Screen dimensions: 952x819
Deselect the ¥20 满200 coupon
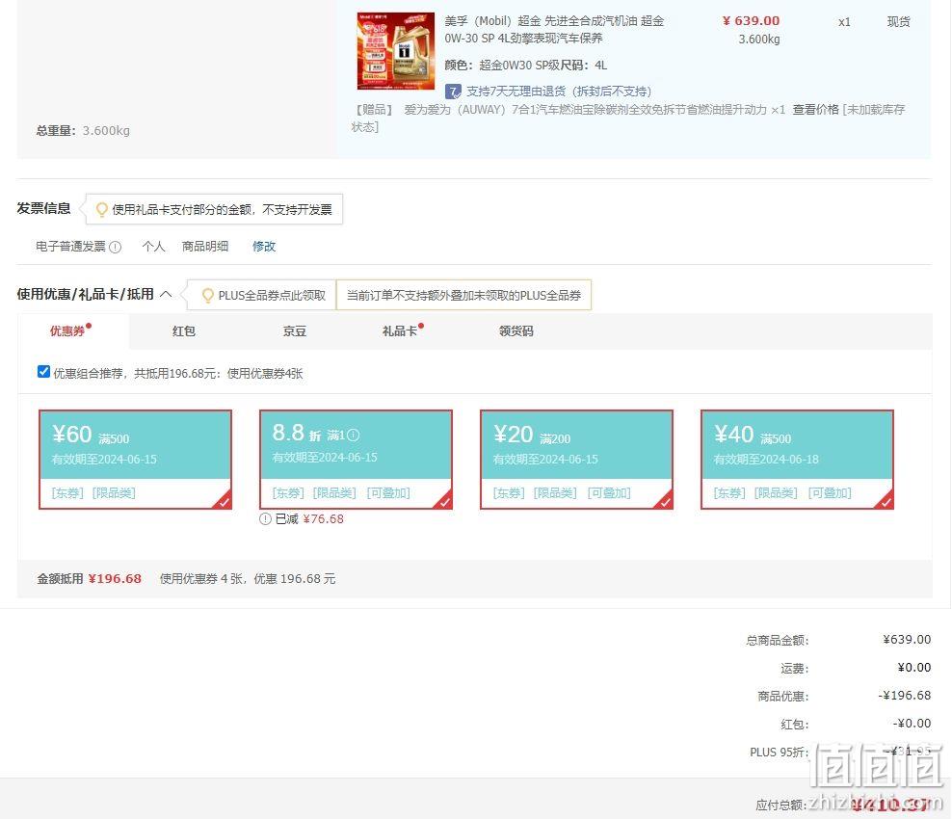pyautogui.click(x=577, y=460)
